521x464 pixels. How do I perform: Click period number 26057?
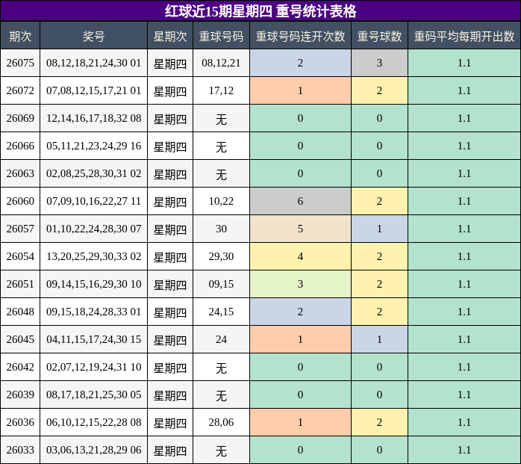20,229
